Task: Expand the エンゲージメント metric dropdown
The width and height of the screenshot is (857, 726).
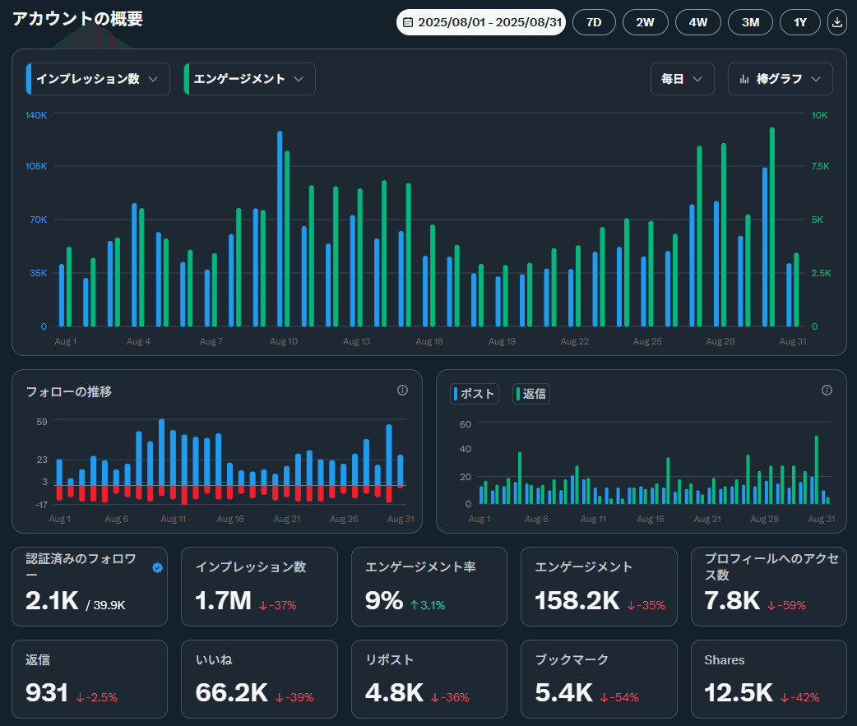Action: 250,79
